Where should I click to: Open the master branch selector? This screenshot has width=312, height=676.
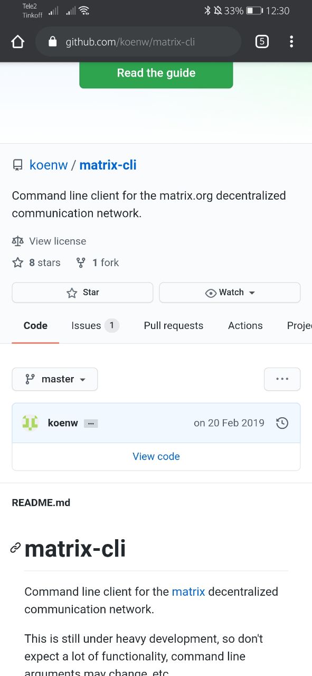click(55, 379)
